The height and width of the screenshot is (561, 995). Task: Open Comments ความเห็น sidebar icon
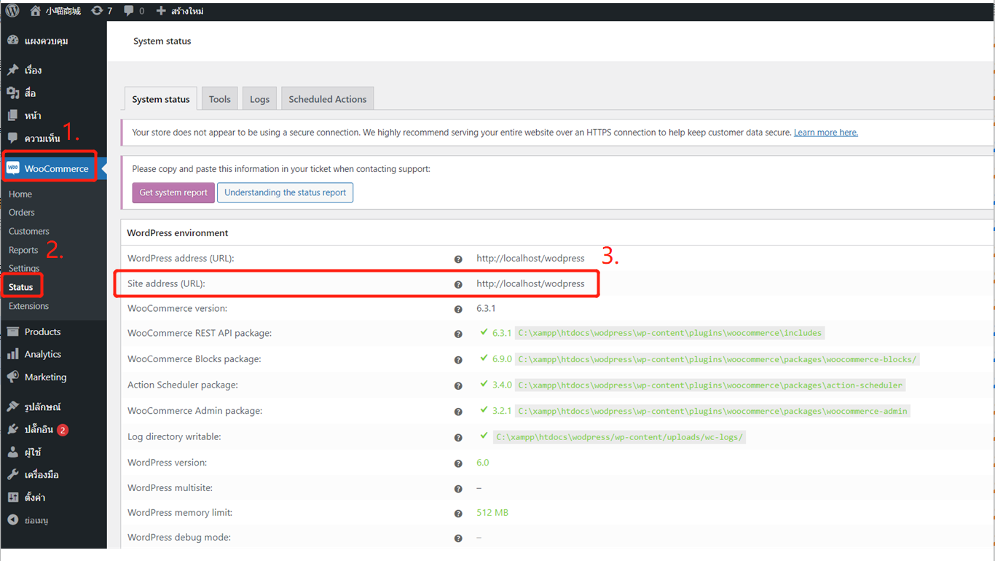[12, 138]
